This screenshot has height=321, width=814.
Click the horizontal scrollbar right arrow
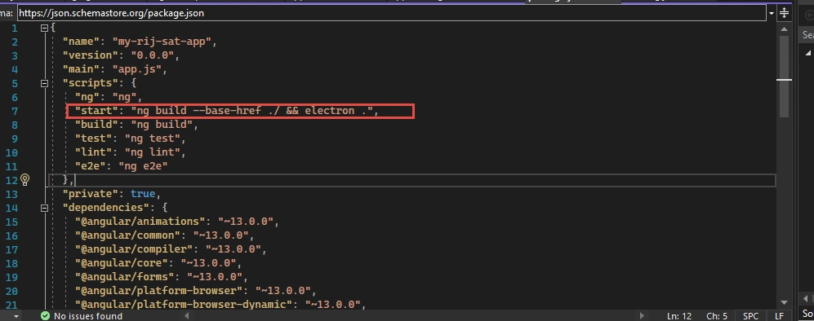pos(643,315)
